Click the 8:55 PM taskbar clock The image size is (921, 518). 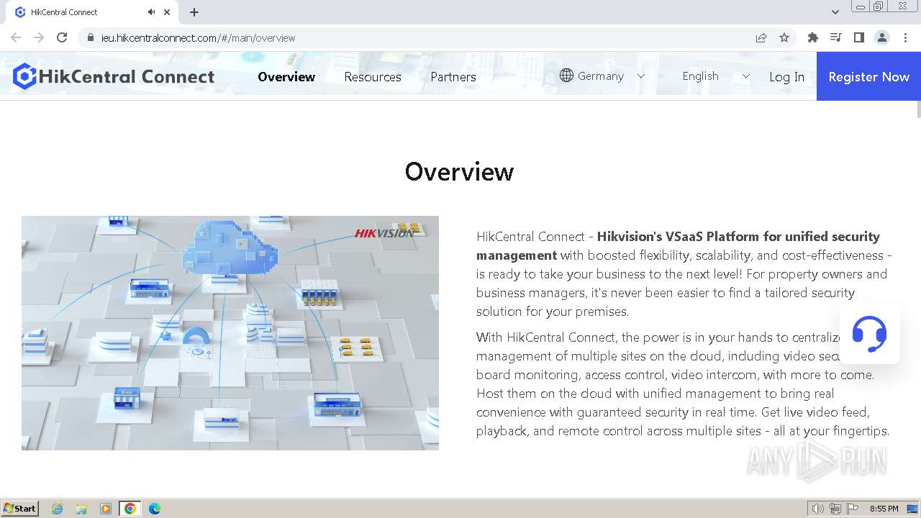884,509
